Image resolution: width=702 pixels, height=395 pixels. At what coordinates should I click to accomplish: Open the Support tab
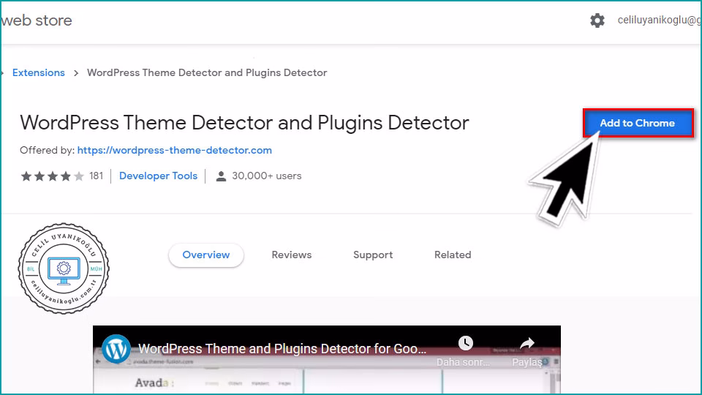coord(373,255)
